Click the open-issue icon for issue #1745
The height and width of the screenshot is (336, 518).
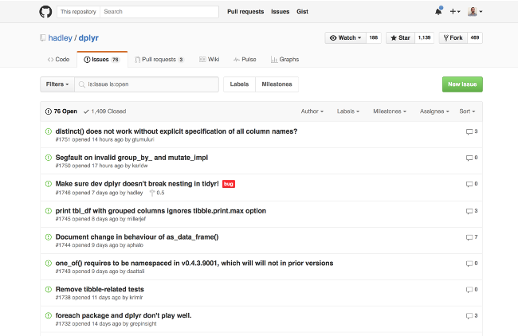pyautogui.click(x=49, y=210)
